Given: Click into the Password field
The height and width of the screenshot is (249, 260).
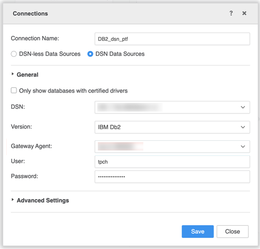Looking at the screenshot, I should click(x=172, y=177).
